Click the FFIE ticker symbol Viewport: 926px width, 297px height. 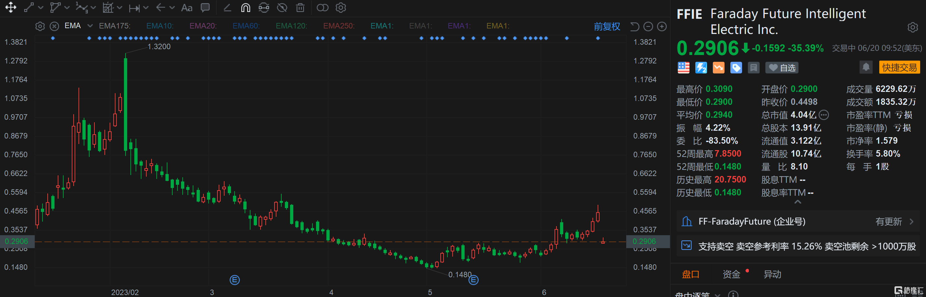tap(689, 14)
